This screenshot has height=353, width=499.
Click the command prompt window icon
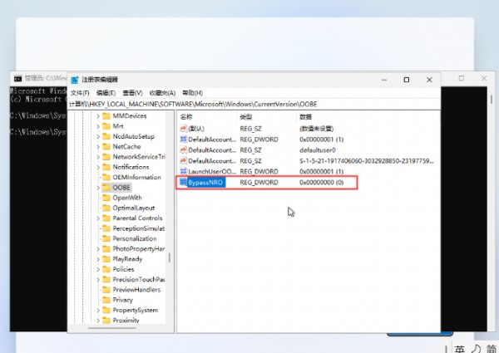click(x=17, y=78)
